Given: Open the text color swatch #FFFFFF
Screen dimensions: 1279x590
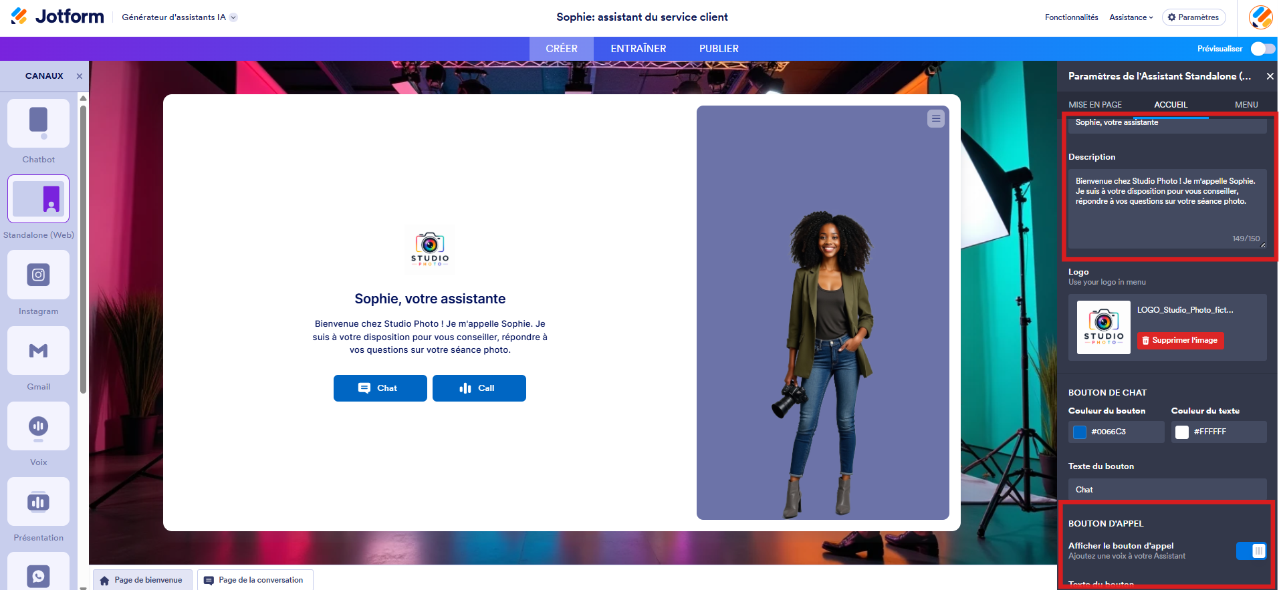Looking at the screenshot, I should click(1182, 432).
